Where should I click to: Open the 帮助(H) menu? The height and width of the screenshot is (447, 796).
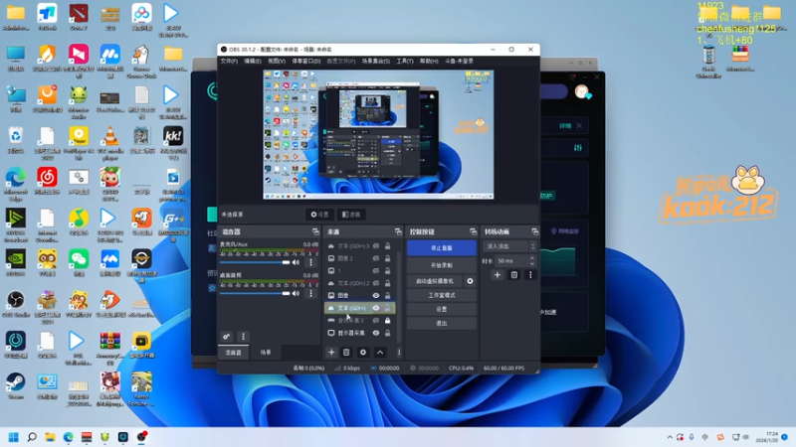pyautogui.click(x=429, y=61)
